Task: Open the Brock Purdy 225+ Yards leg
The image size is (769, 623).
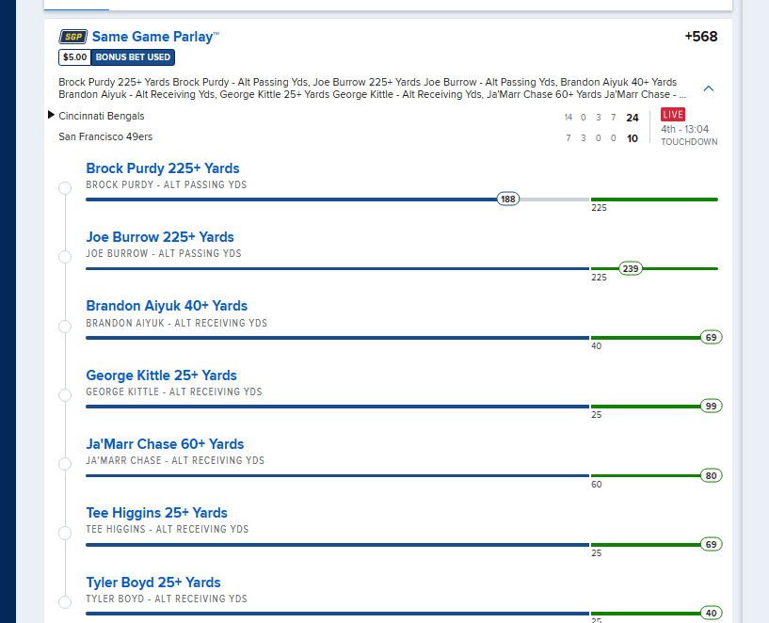Action: click(x=163, y=168)
